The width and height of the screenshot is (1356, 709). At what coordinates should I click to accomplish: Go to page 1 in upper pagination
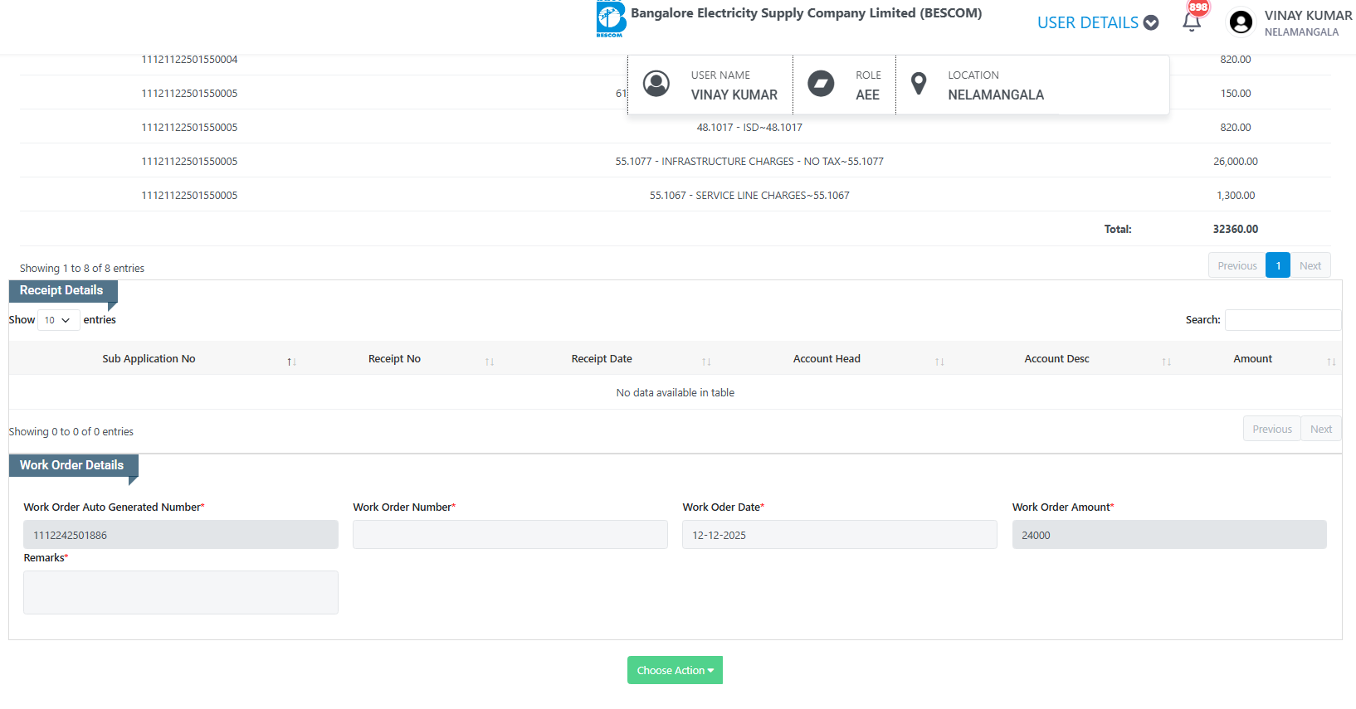coord(1278,265)
